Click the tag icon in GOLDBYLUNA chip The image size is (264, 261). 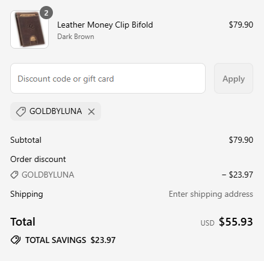21,112
